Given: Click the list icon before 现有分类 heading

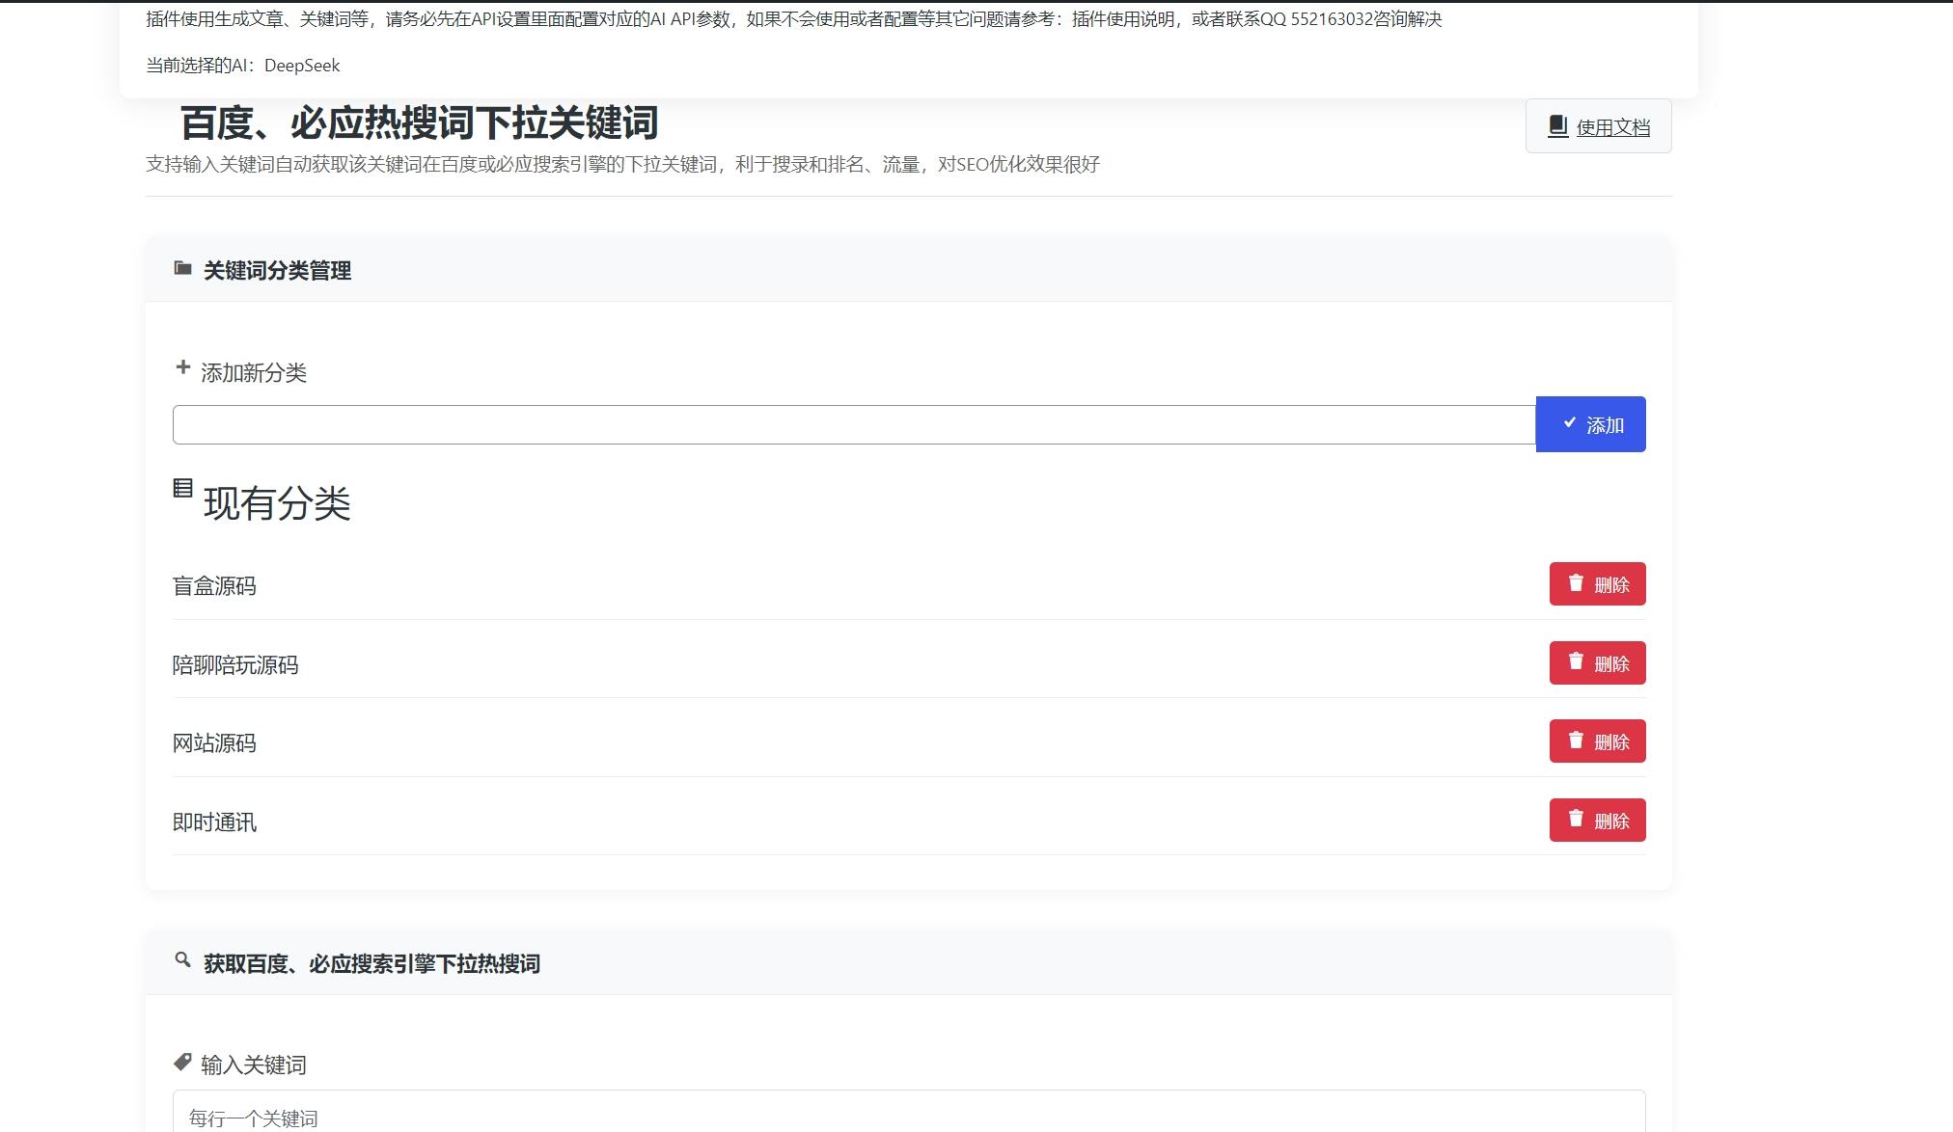Looking at the screenshot, I should pos(182,490).
